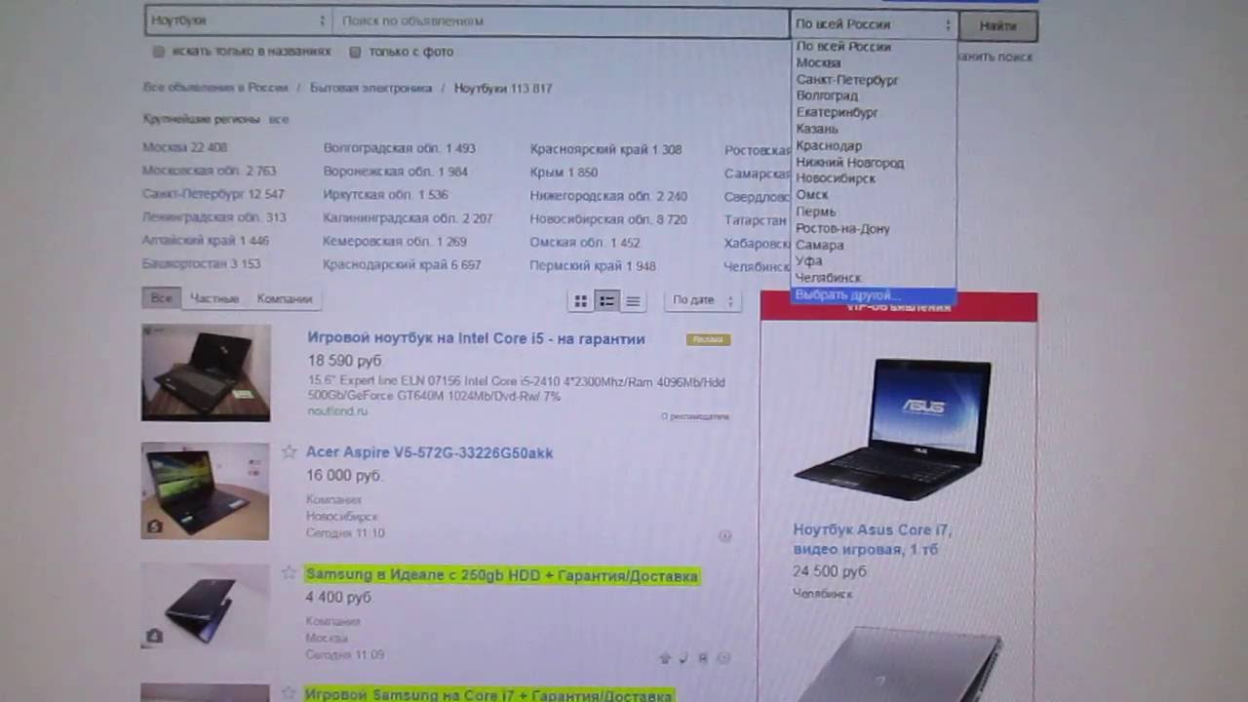Click the Asus laptop VIP ad image

tap(892, 429)
